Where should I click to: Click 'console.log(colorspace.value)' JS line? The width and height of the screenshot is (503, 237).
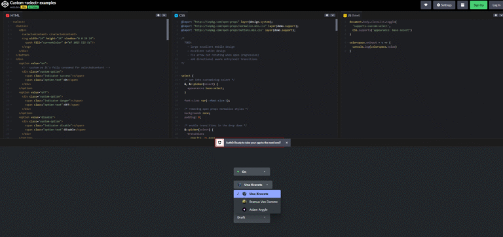coord(375,46)
